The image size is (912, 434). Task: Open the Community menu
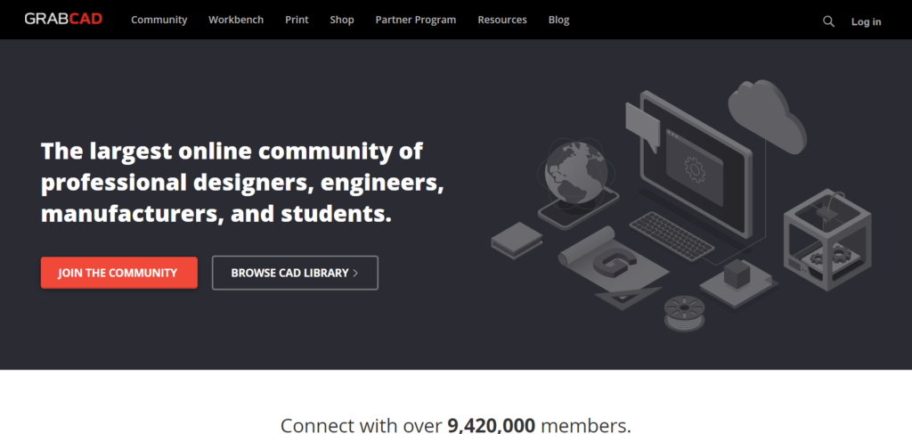click(x=159, y=20)
